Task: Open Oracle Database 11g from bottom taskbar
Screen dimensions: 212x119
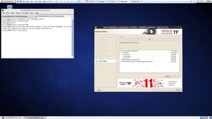Action: pos(35,118)
